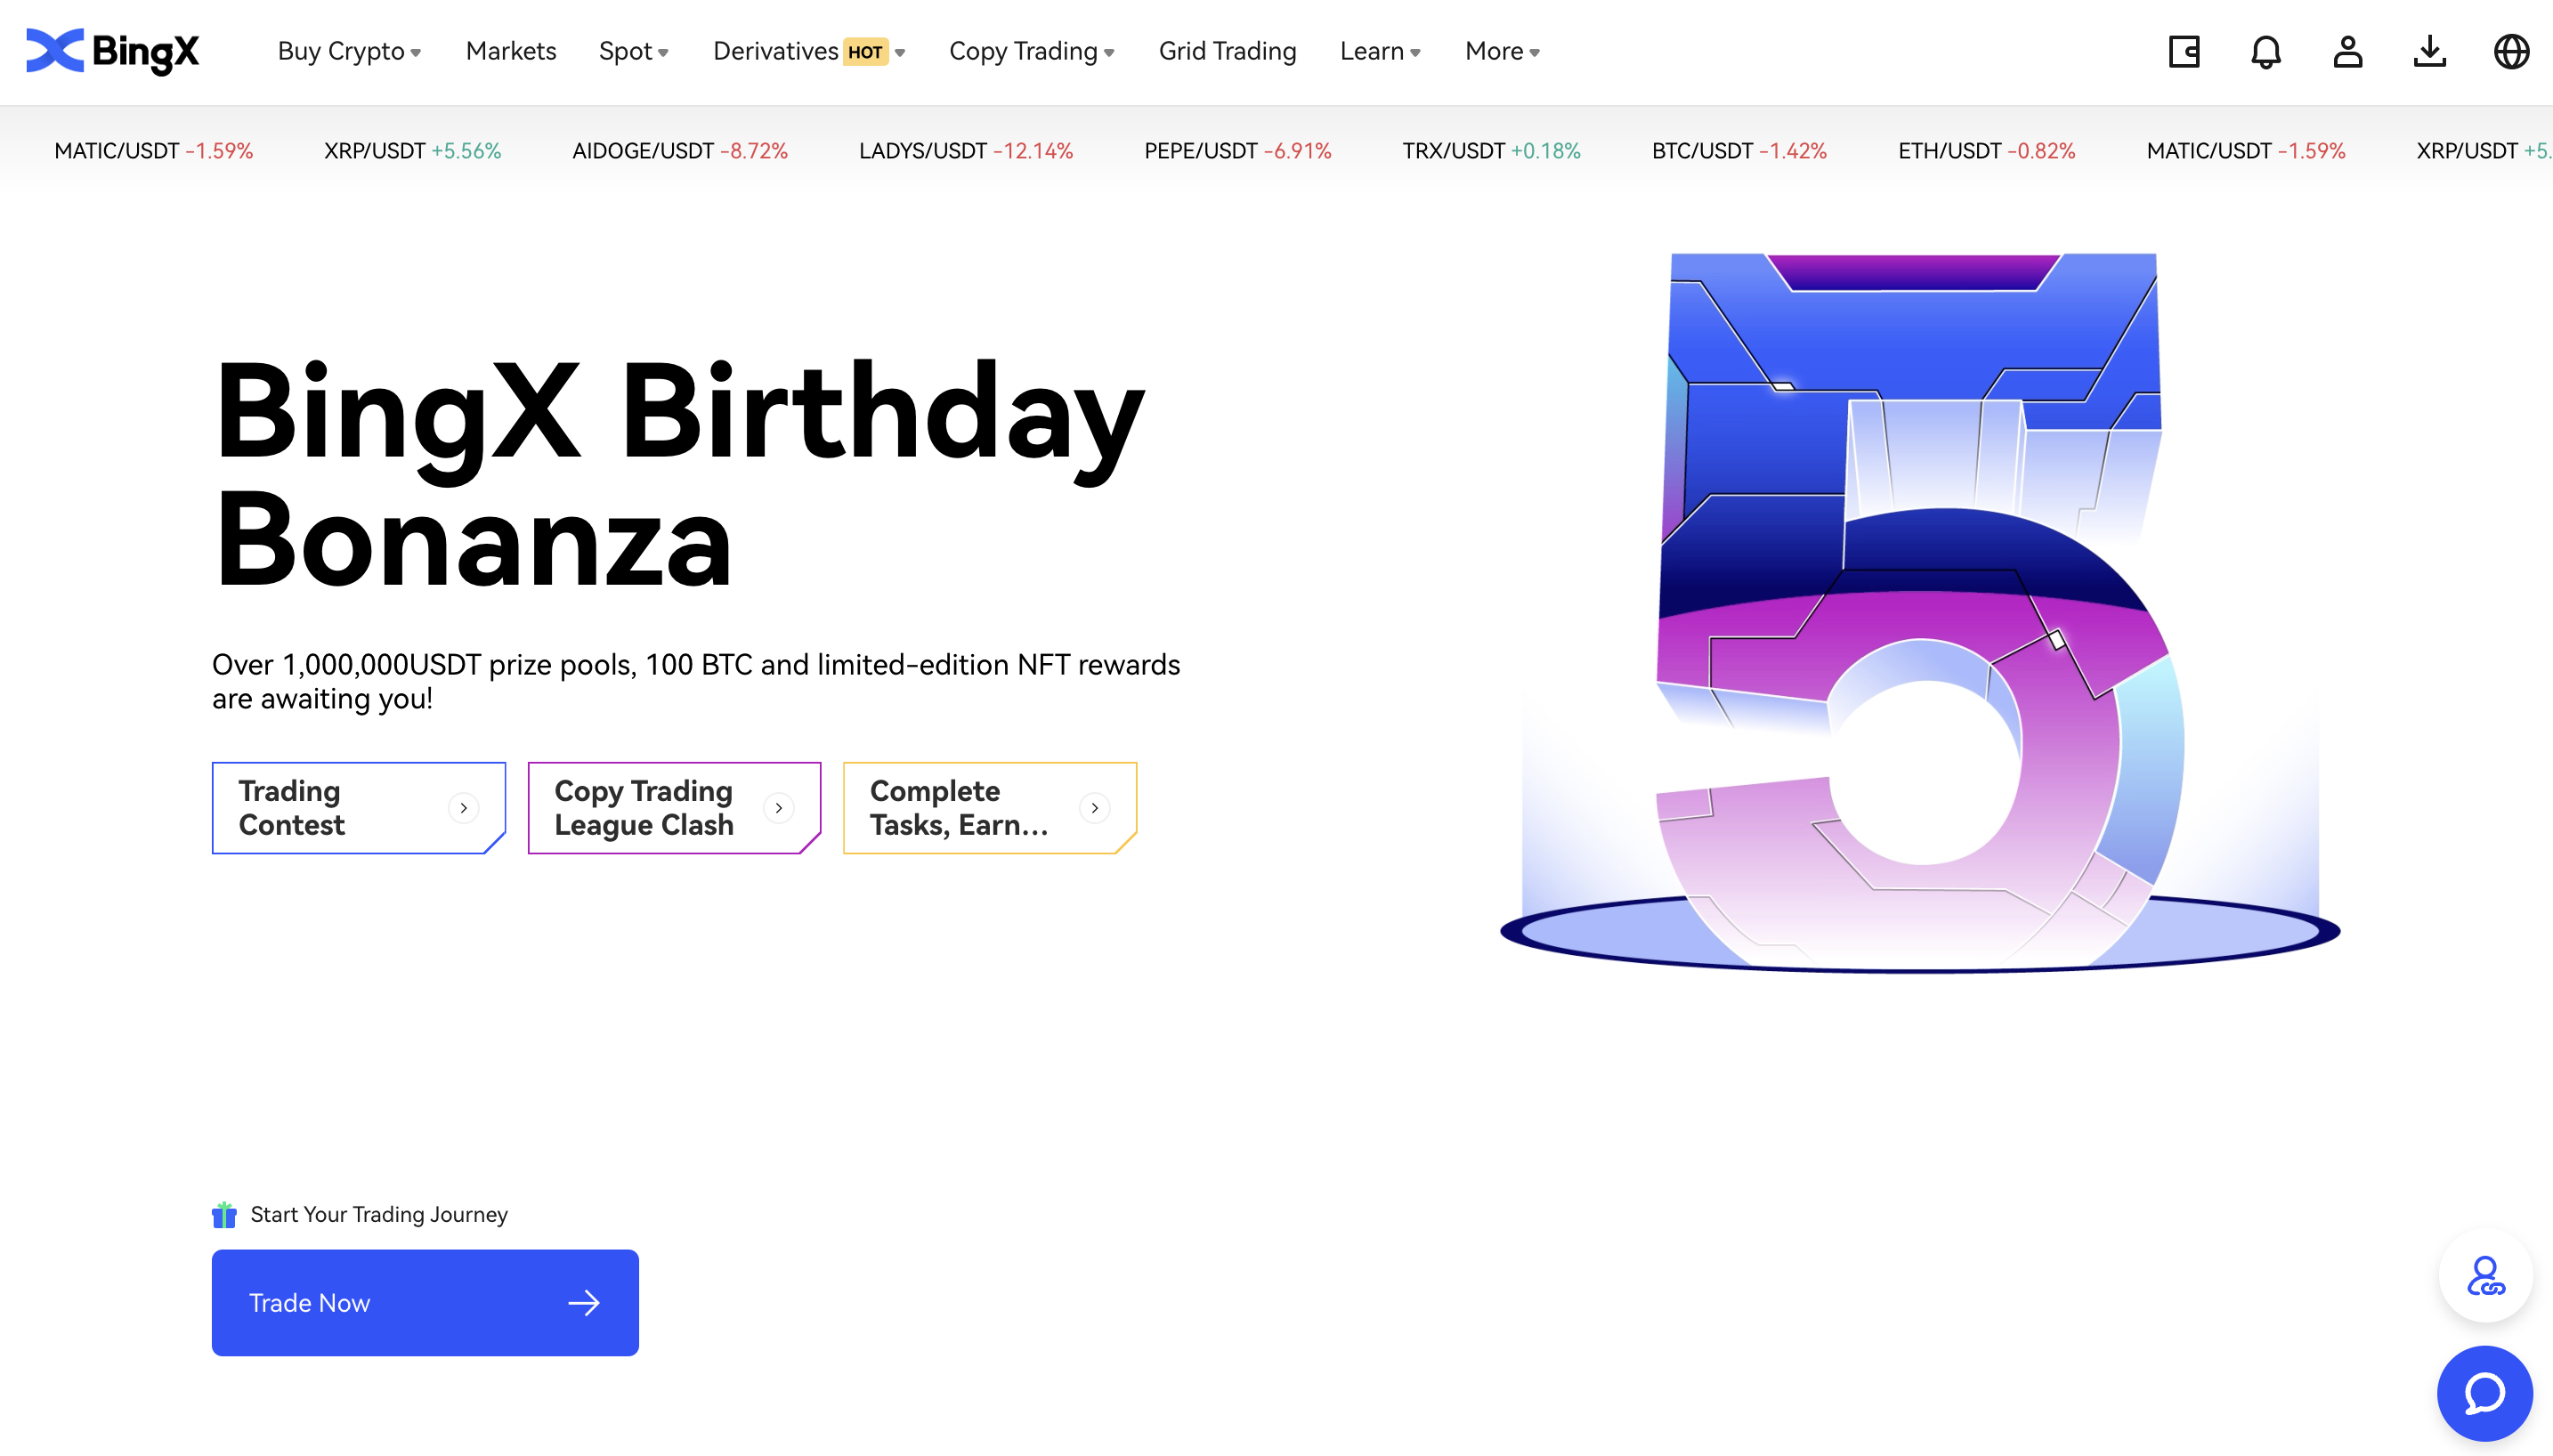
Task: Open the Trading Contest card
Action: point(358,807)
